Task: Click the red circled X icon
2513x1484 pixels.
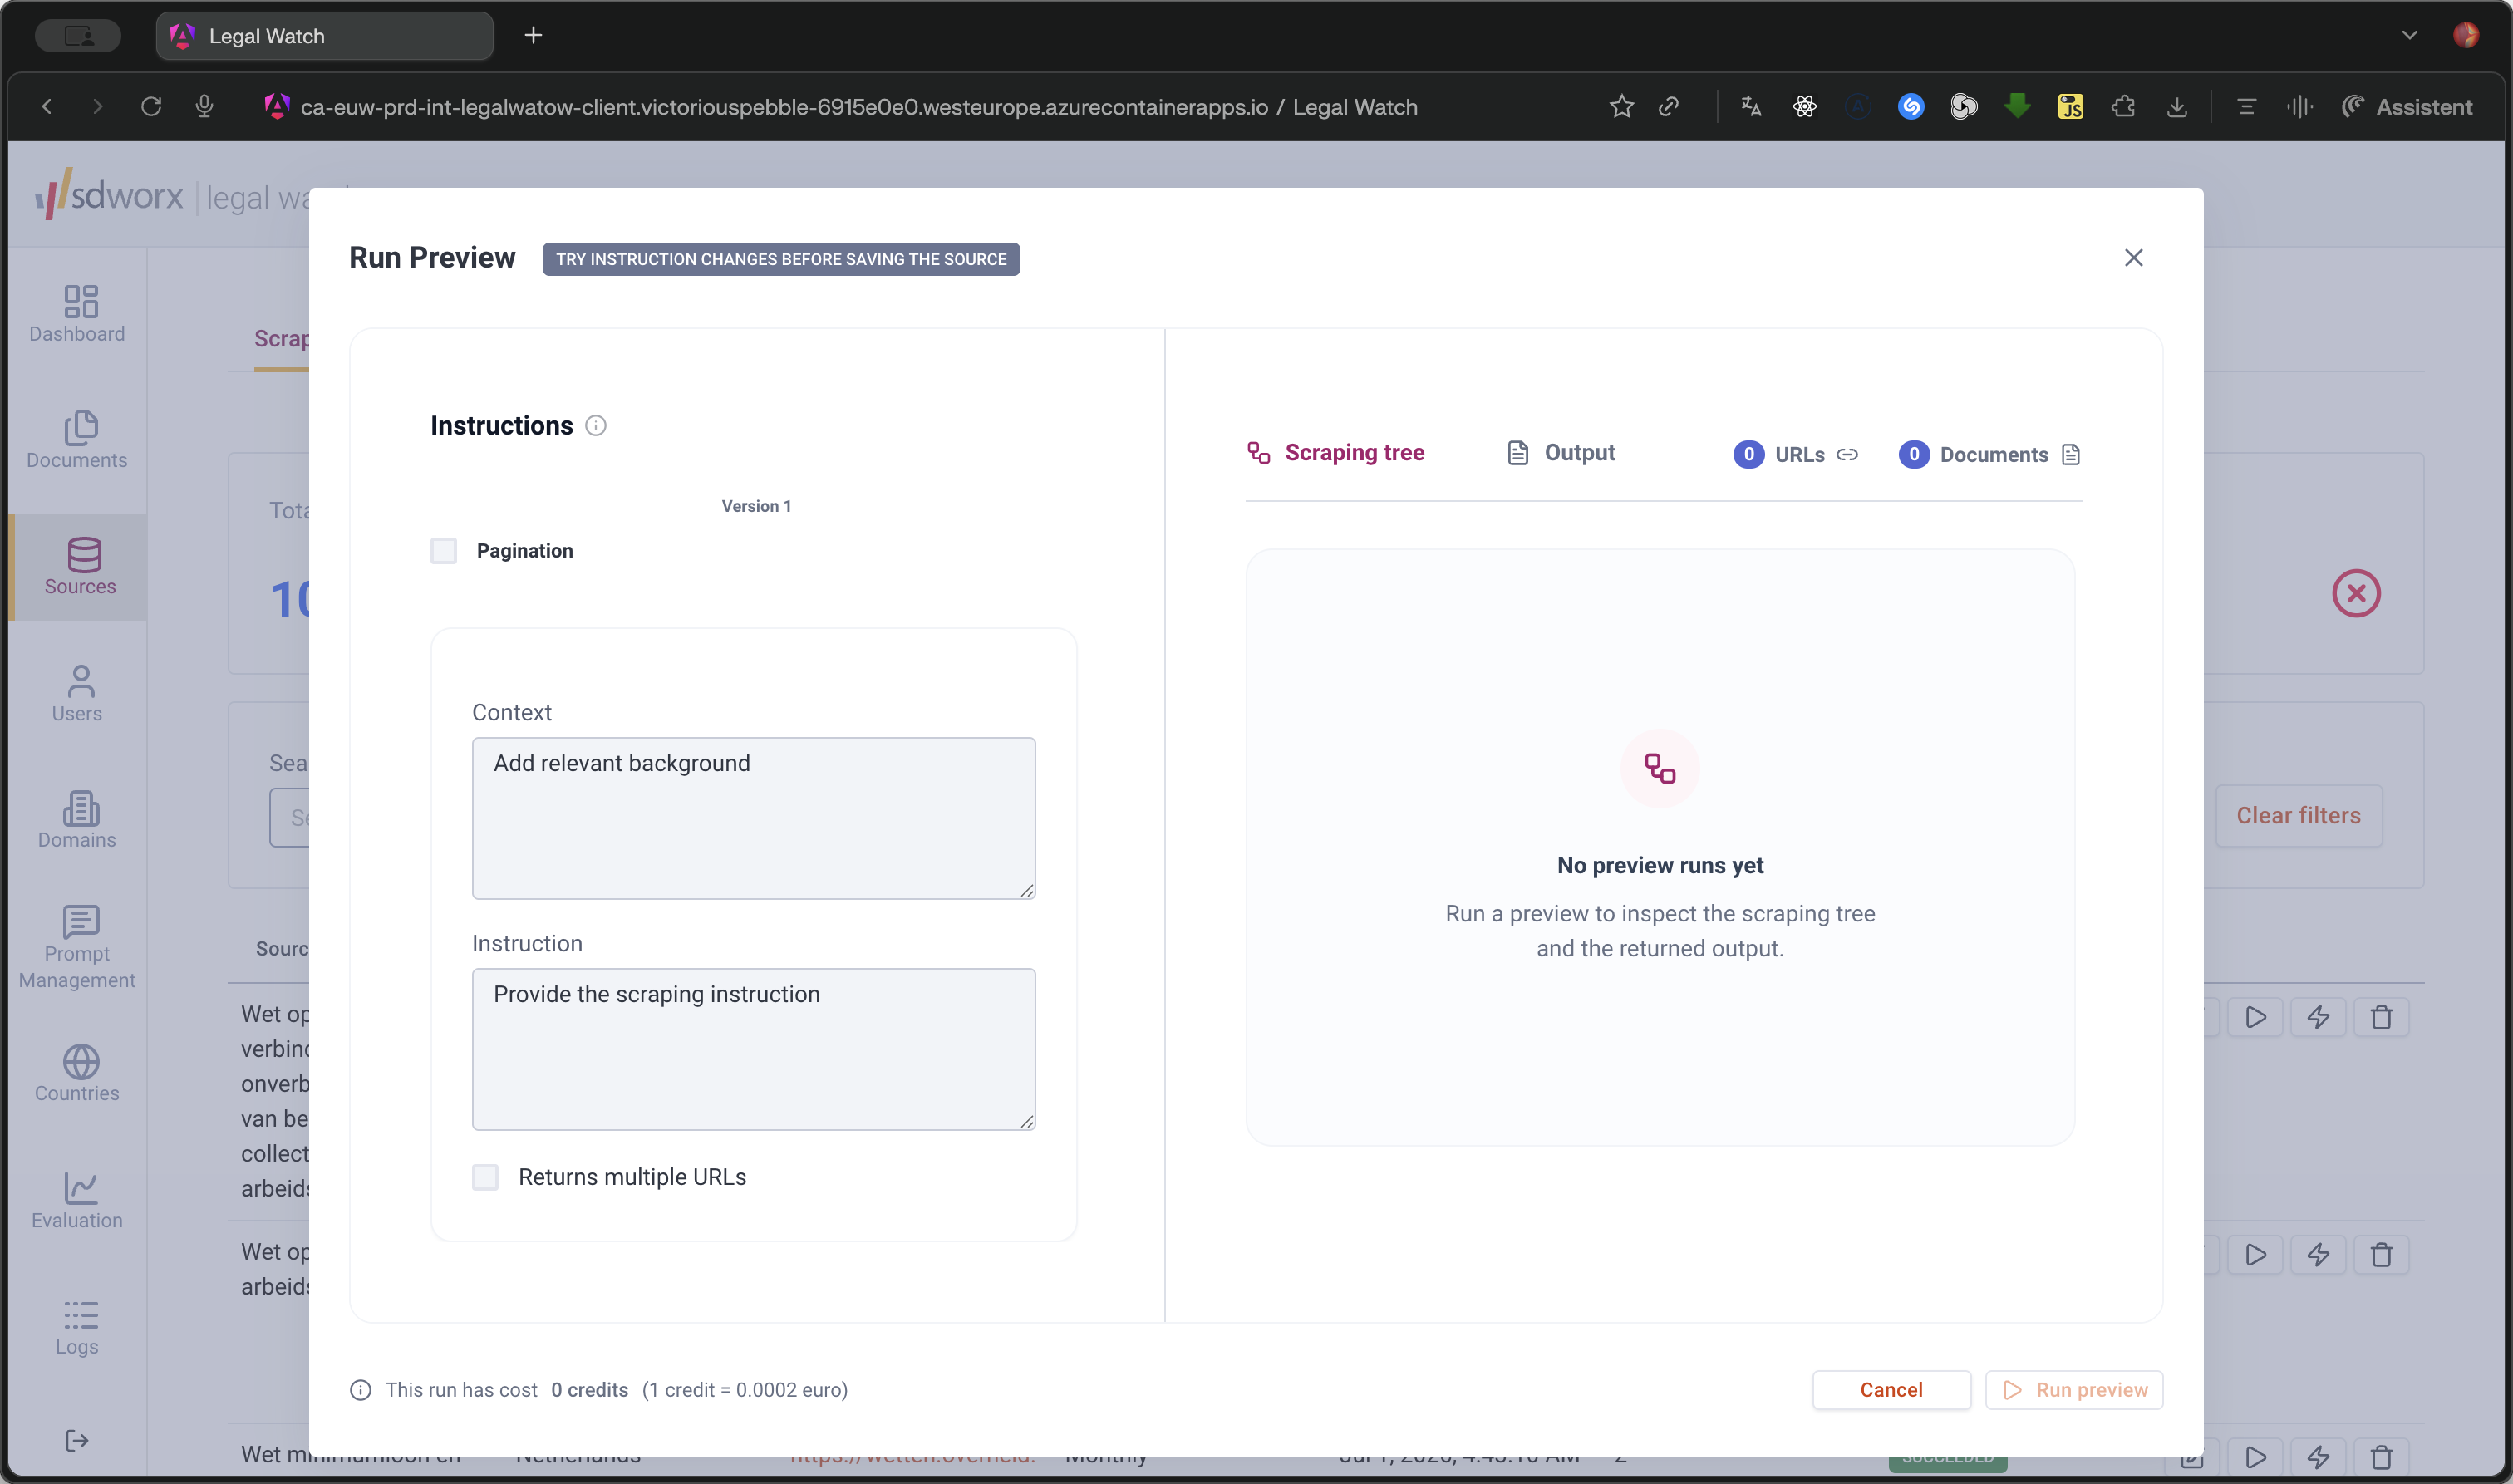Action: click(2356, 593)
